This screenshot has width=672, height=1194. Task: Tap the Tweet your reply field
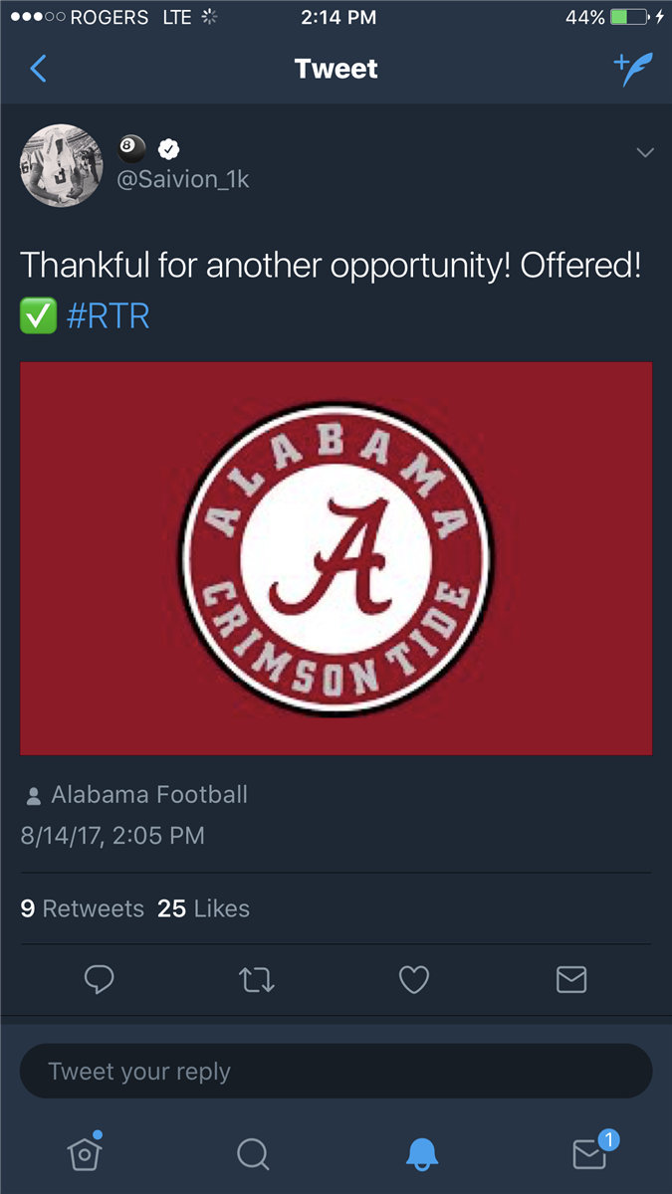336,1071
